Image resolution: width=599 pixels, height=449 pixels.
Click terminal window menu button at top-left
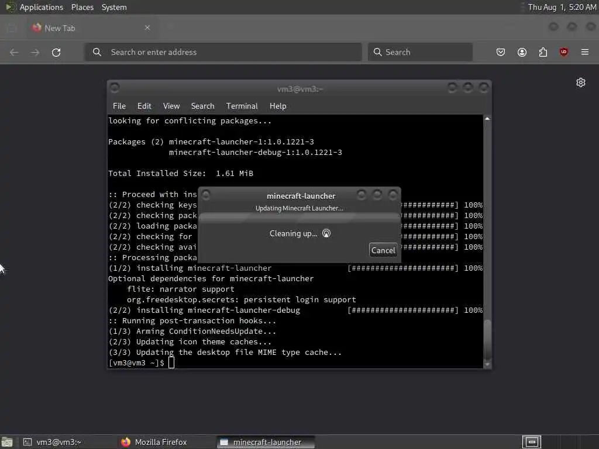pyautogui.click(x=115, y=88)
